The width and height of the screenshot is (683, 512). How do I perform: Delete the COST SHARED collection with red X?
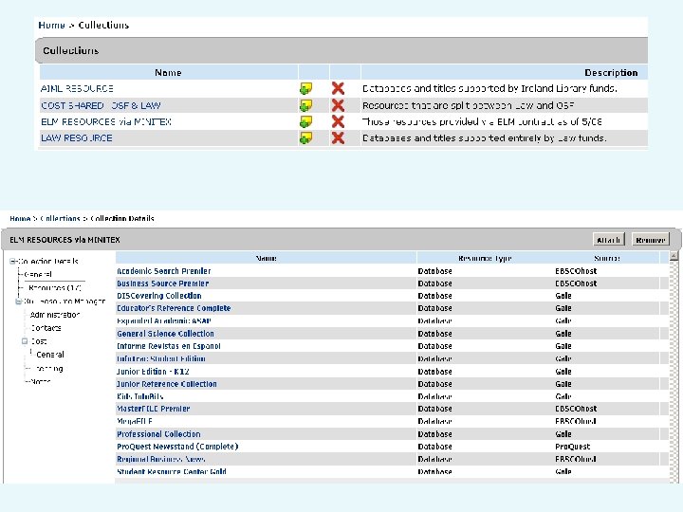[x=338, y=105]
